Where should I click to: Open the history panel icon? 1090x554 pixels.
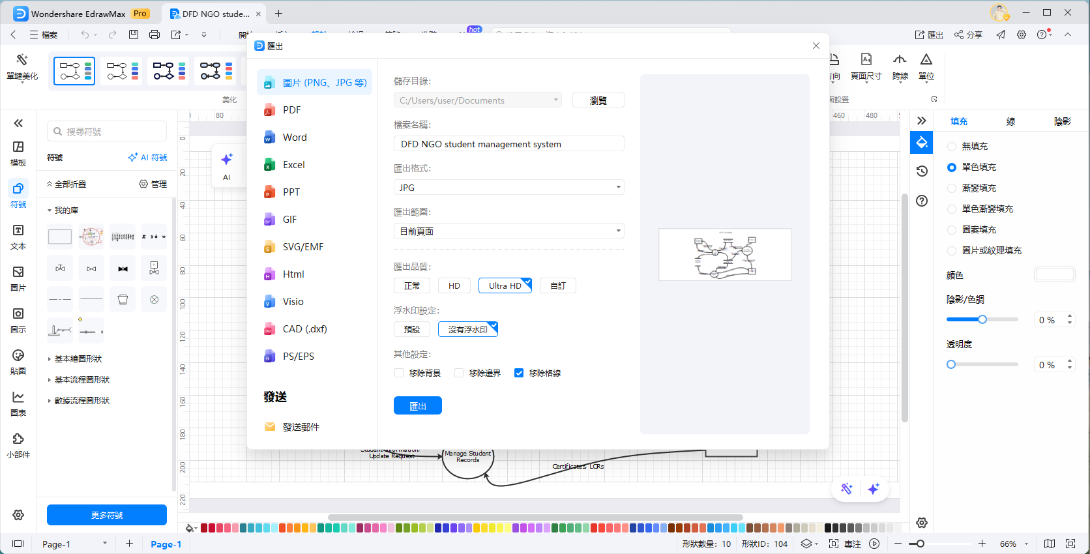pos(922,171)
